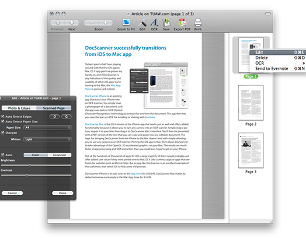This screenshot has height=239, width=306.
Task: Select the Page 2 thumbnail
Action: [x=251, y=103]
